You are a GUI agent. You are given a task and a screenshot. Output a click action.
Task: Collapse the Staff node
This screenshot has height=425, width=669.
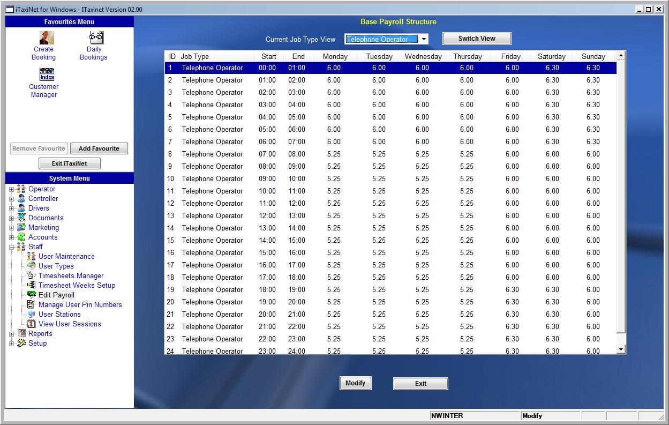[x=11, y=247]
